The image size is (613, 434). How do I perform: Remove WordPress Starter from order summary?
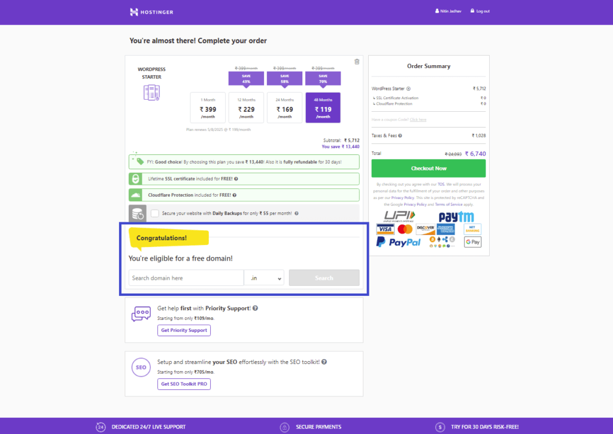click(x=408, y=89)
